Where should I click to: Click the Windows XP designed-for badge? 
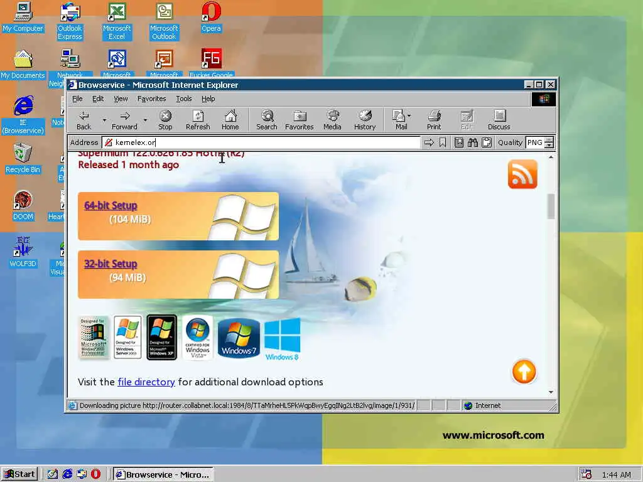(161, 337)
